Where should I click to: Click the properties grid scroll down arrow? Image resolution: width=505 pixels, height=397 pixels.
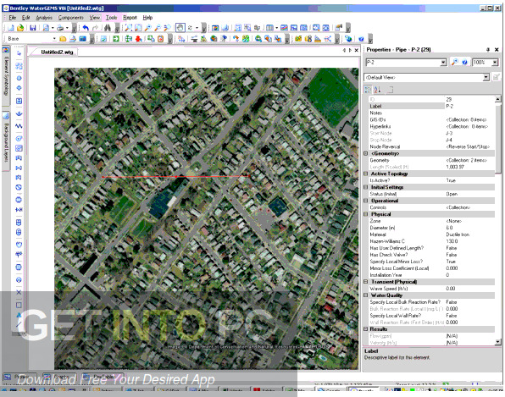coord(498,342)
